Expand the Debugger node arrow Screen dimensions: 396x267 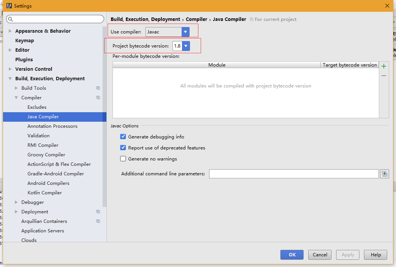[16, 202]
